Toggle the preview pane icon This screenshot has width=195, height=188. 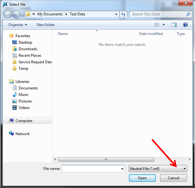(174, 25)
